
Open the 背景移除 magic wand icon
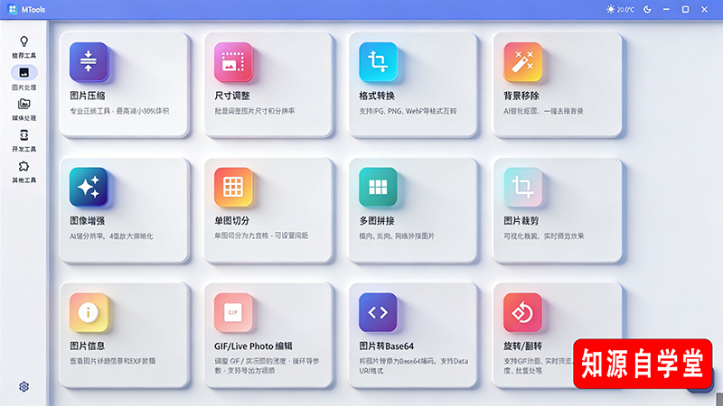[522, 61]
